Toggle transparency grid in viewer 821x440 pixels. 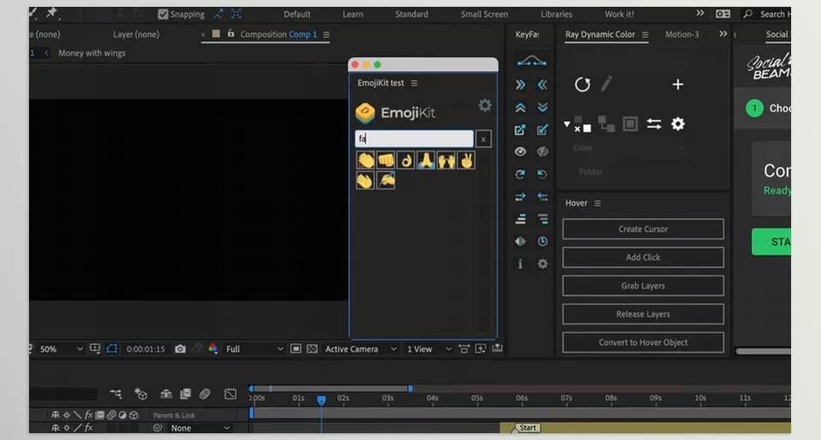[312, 349]
